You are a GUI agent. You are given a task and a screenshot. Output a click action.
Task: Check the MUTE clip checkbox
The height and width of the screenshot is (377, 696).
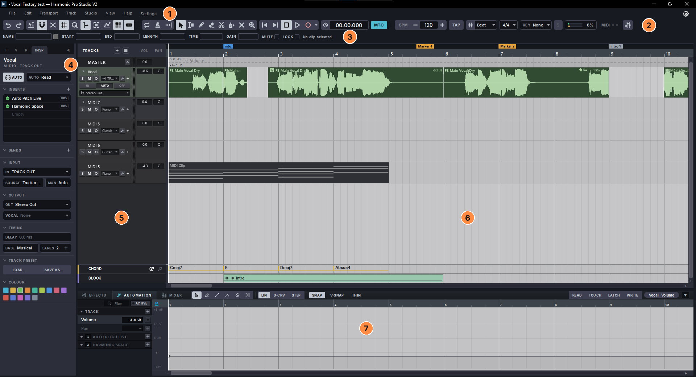point(277,37)
